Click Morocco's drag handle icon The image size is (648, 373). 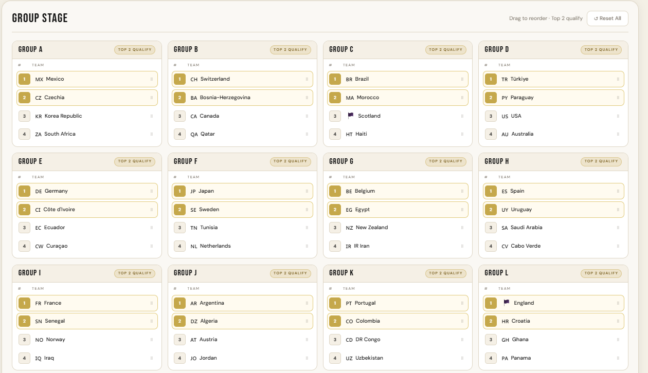point(462,98)
